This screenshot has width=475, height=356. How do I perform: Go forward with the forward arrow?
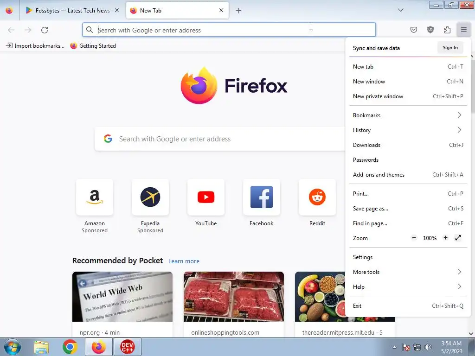click(28, 30)
